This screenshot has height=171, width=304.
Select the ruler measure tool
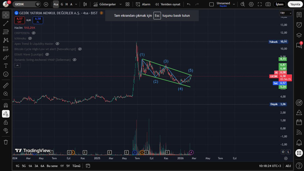point(6,85)
